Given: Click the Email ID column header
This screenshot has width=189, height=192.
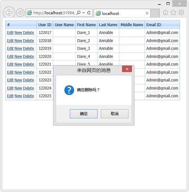Looking at the screenshot, I should [x=162, y=25].
